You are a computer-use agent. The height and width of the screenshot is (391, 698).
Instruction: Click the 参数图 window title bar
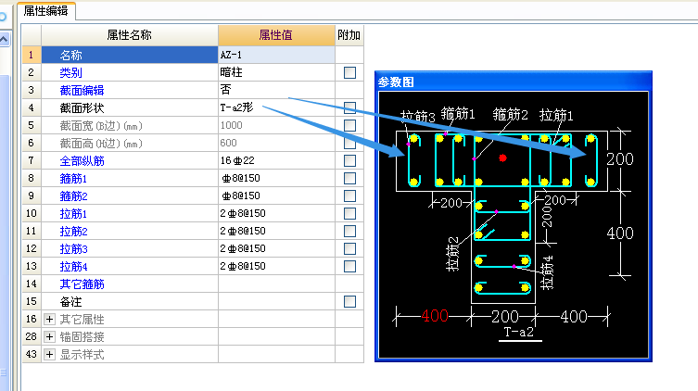tap(514, 82)
